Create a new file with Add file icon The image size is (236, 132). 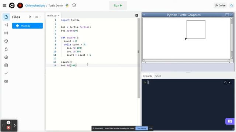tap(30, 17)
